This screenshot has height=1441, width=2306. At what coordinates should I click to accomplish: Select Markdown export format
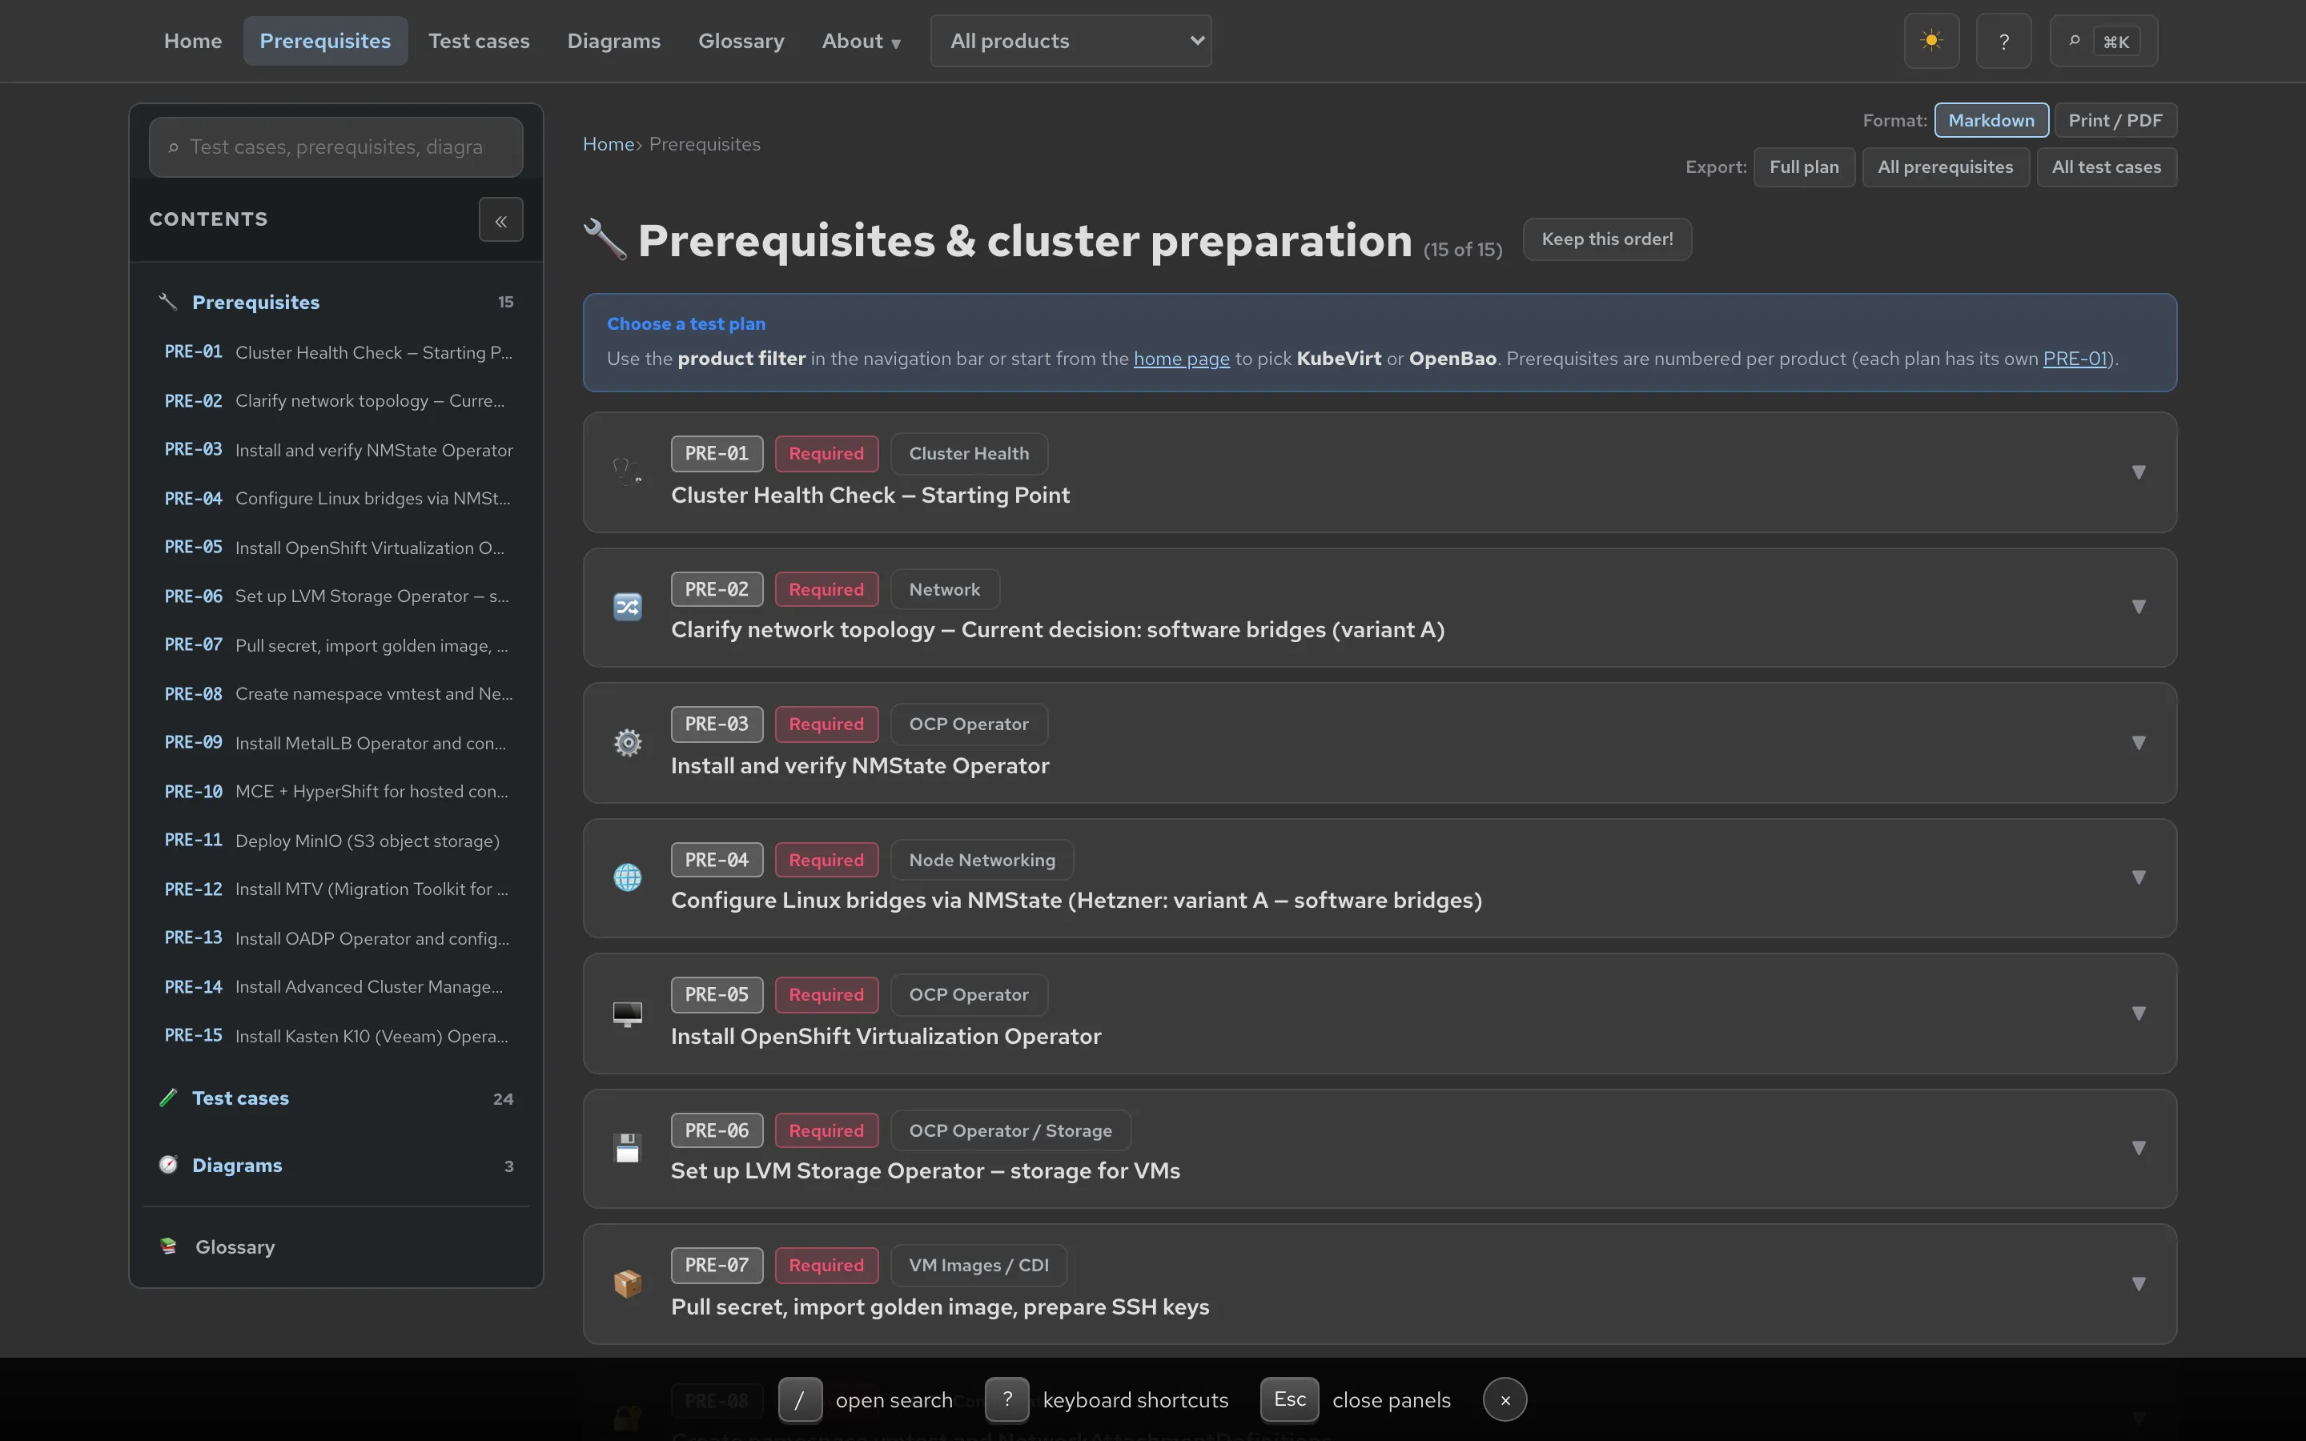(x=1991, y=120)
